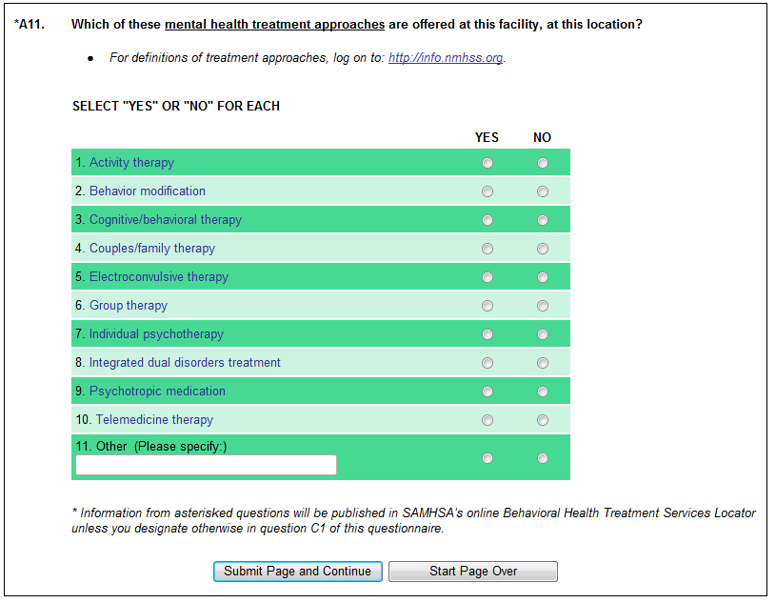Choose Yes for Group therapy

pos(487,306)
